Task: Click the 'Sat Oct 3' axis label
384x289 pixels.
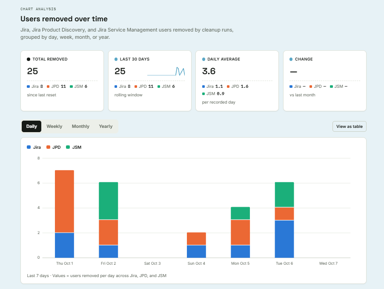Action: coord(152,263)
